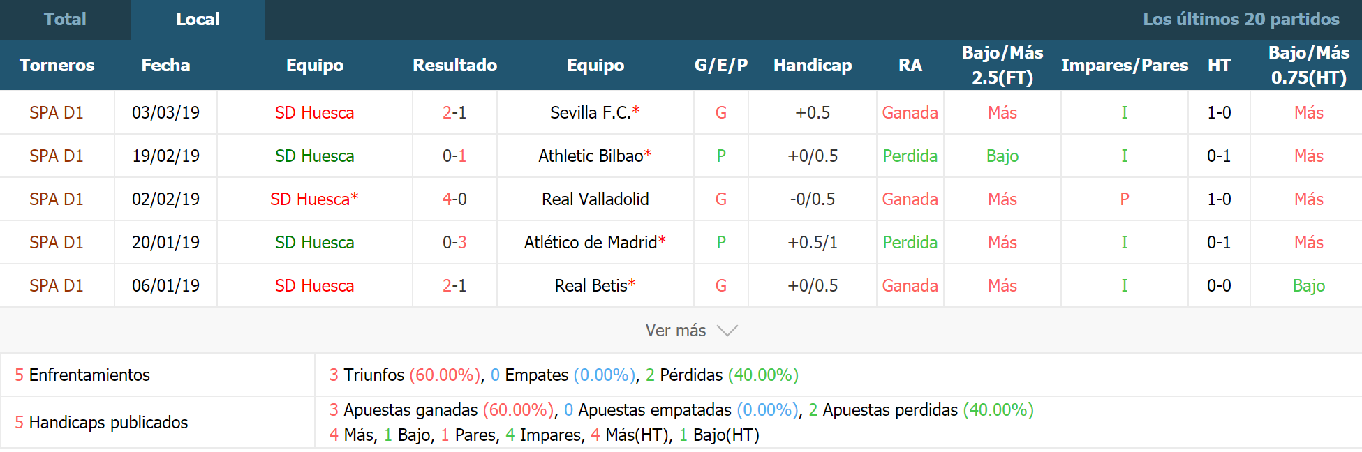Click the Torneros column header
Screen dimensions: 1362x452
tap(57, 65)
